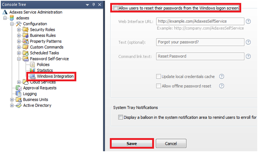Check Update local credentials cache

[x=158, y=77]
